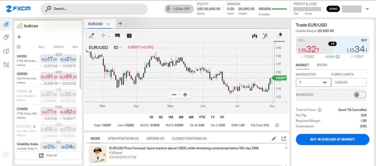Select the crosshair cursor tool

tap(103, 36)
